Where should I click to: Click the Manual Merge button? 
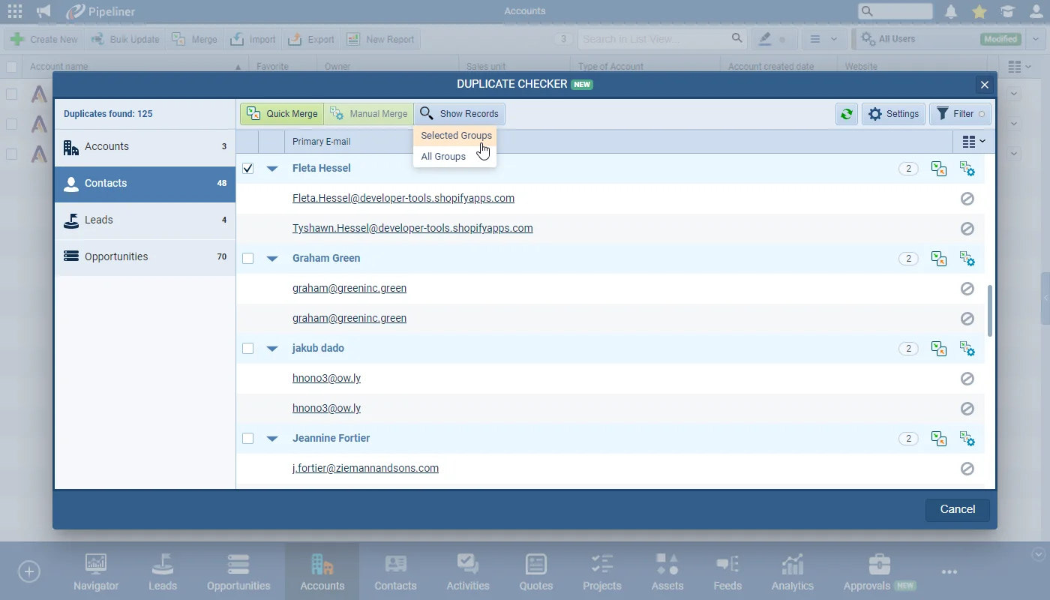pyautogui.click(x=368, y=114)
